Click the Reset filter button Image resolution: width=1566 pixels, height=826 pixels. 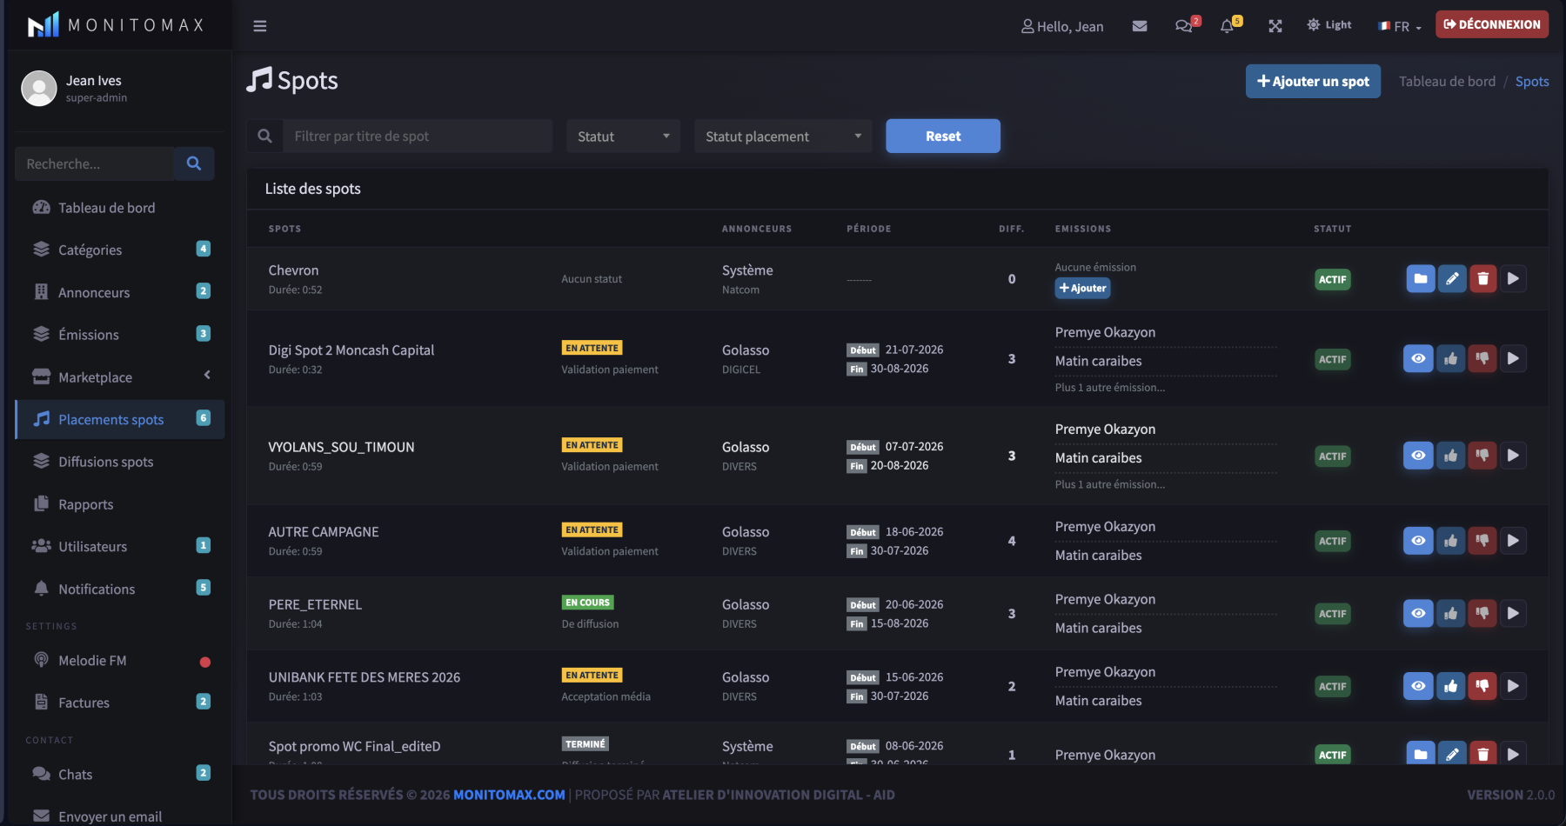[x=943, y=137]
